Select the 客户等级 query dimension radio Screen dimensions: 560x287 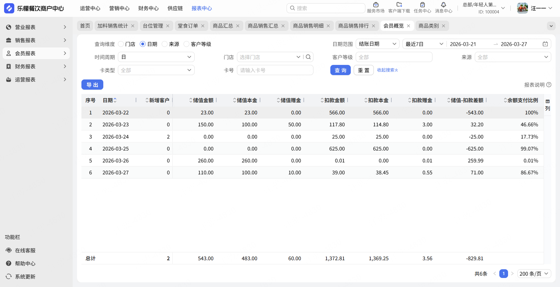[186, 44]
